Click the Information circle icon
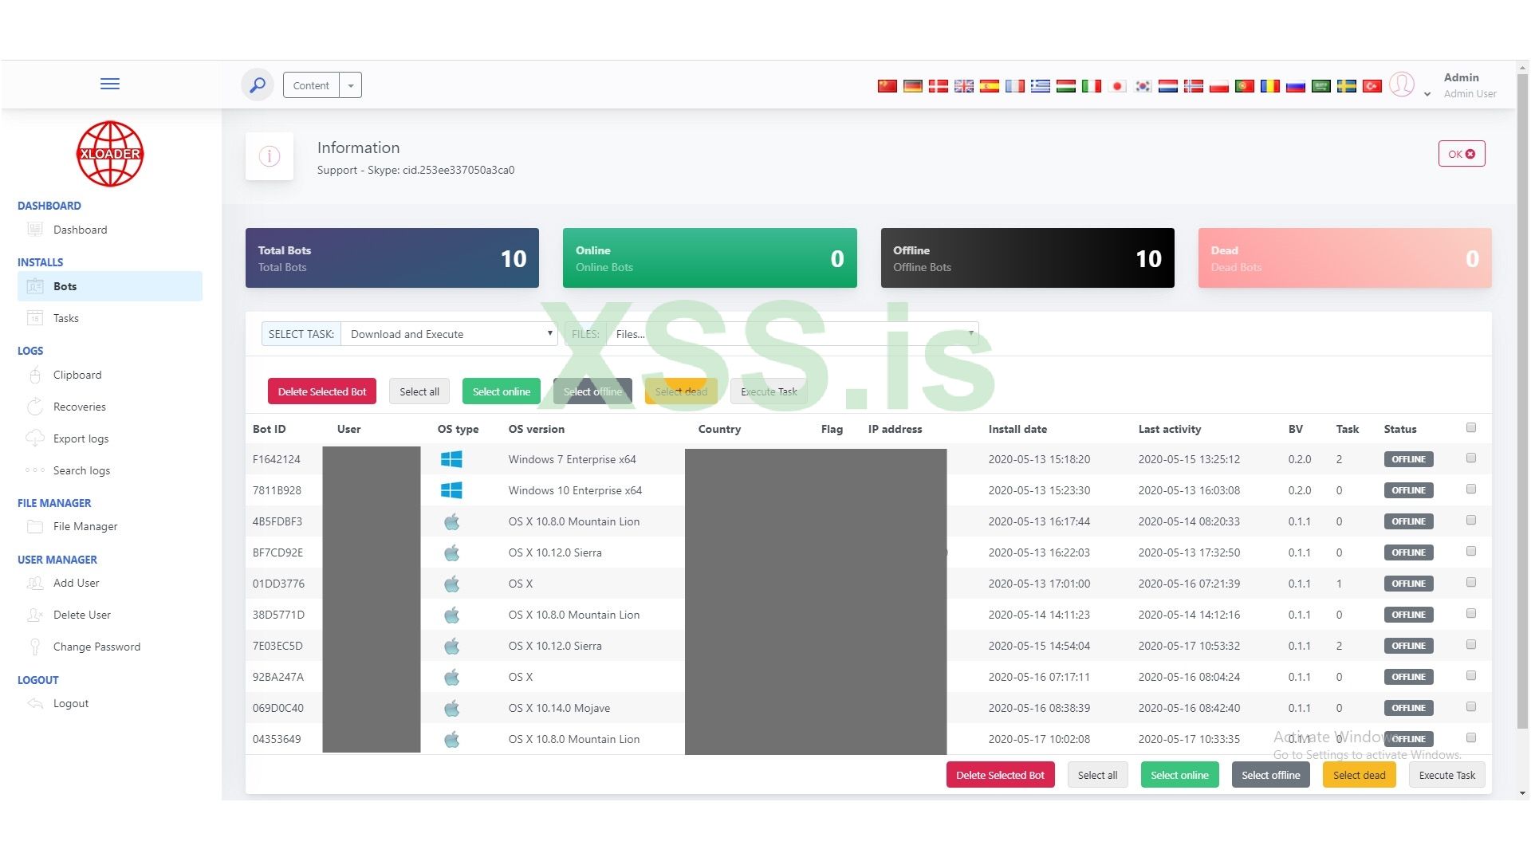This screenshot has height=861, width=1531. pos(270,156)
